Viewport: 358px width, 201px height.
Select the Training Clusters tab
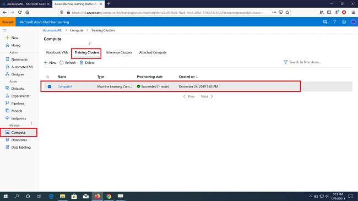87,52
